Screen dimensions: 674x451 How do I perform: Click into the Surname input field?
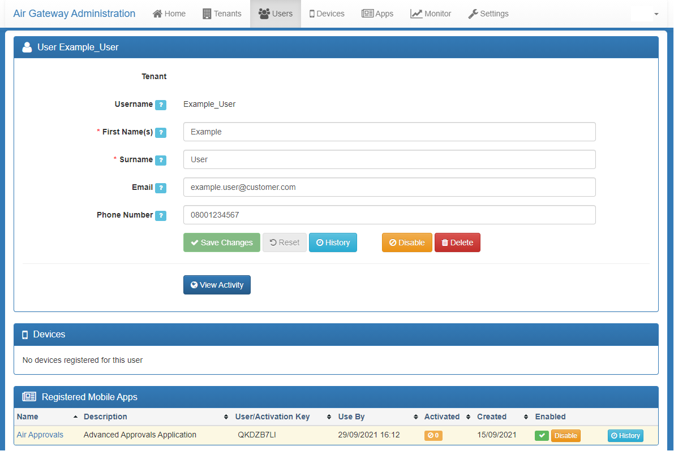389,159
